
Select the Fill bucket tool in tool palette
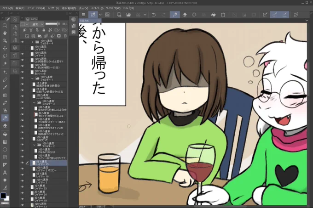(5, 135)
